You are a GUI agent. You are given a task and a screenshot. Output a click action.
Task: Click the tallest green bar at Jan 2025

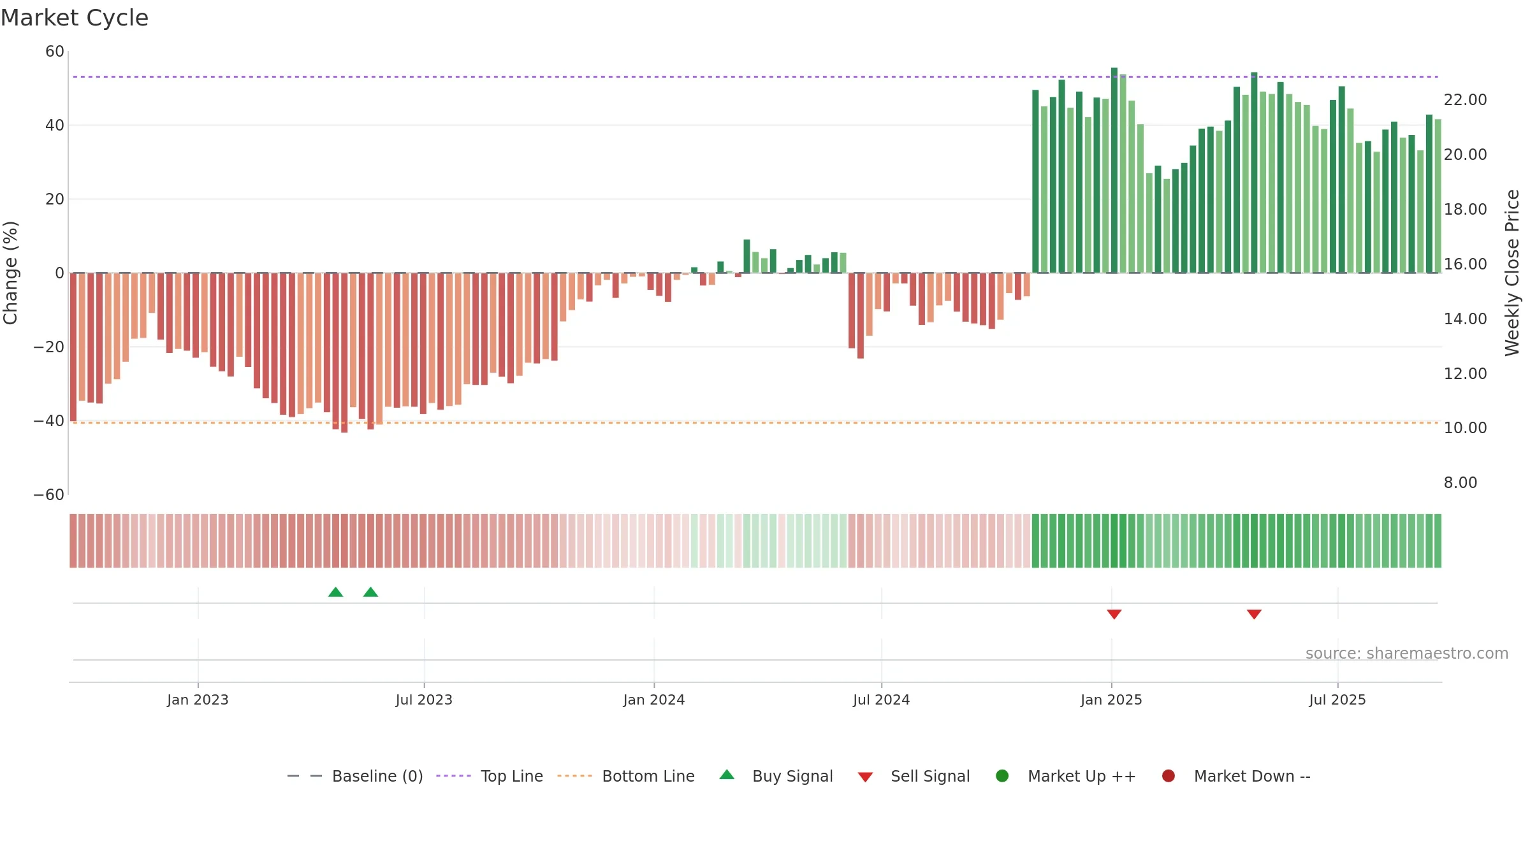[x=1114, y=170]
